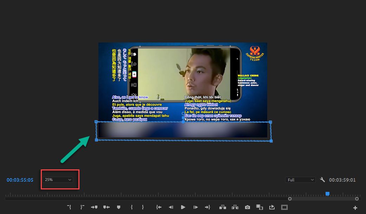Step back one frame

[171, 207]
